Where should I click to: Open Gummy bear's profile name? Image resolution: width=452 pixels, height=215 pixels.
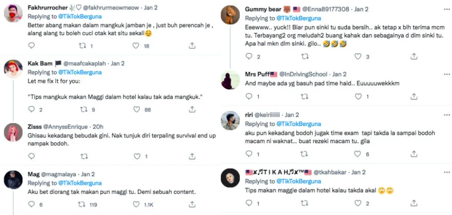pos(264,9)
